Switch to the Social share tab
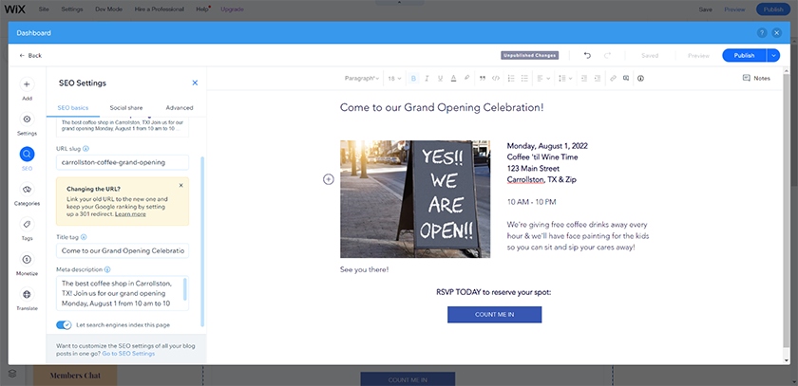Viewport: 798px width, 386px height. pos(126,108)
